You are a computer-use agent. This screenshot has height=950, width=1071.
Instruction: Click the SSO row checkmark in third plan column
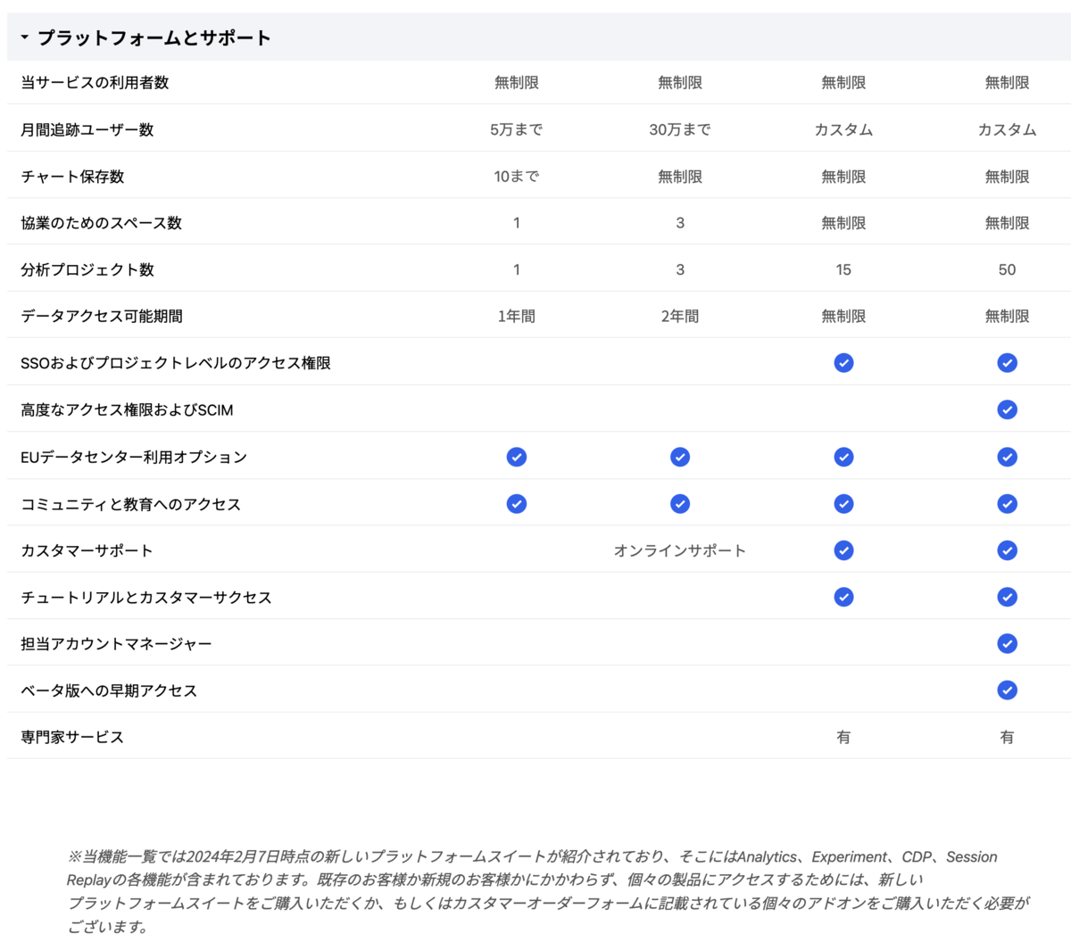843,363
